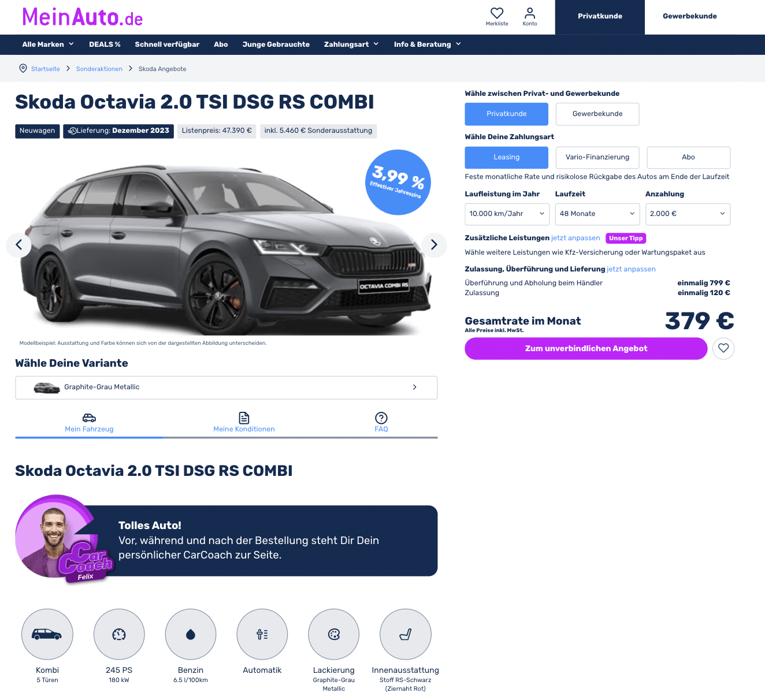Click the Lackierung palette icon
The width and height of the screenshot is (765, 700).
coord(334,634)
